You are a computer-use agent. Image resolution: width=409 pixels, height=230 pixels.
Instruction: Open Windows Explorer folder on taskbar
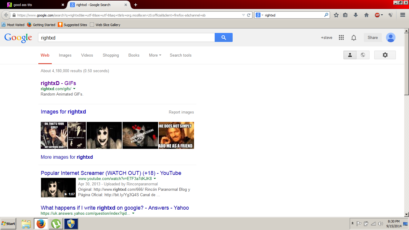tap(26, 224)
